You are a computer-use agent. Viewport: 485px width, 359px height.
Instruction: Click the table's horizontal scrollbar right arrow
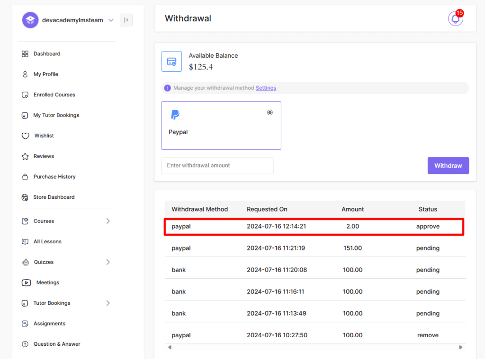coord(460,347)
